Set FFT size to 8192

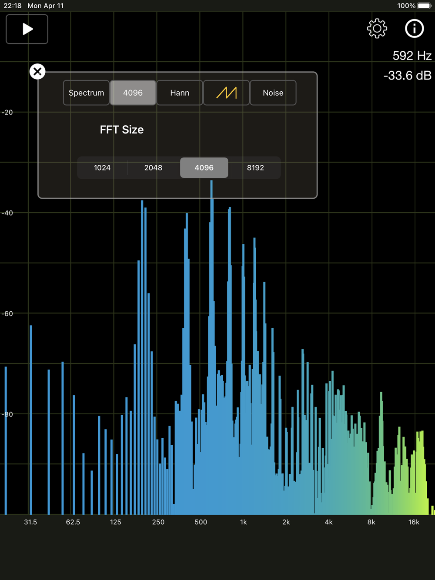[255, 168]
